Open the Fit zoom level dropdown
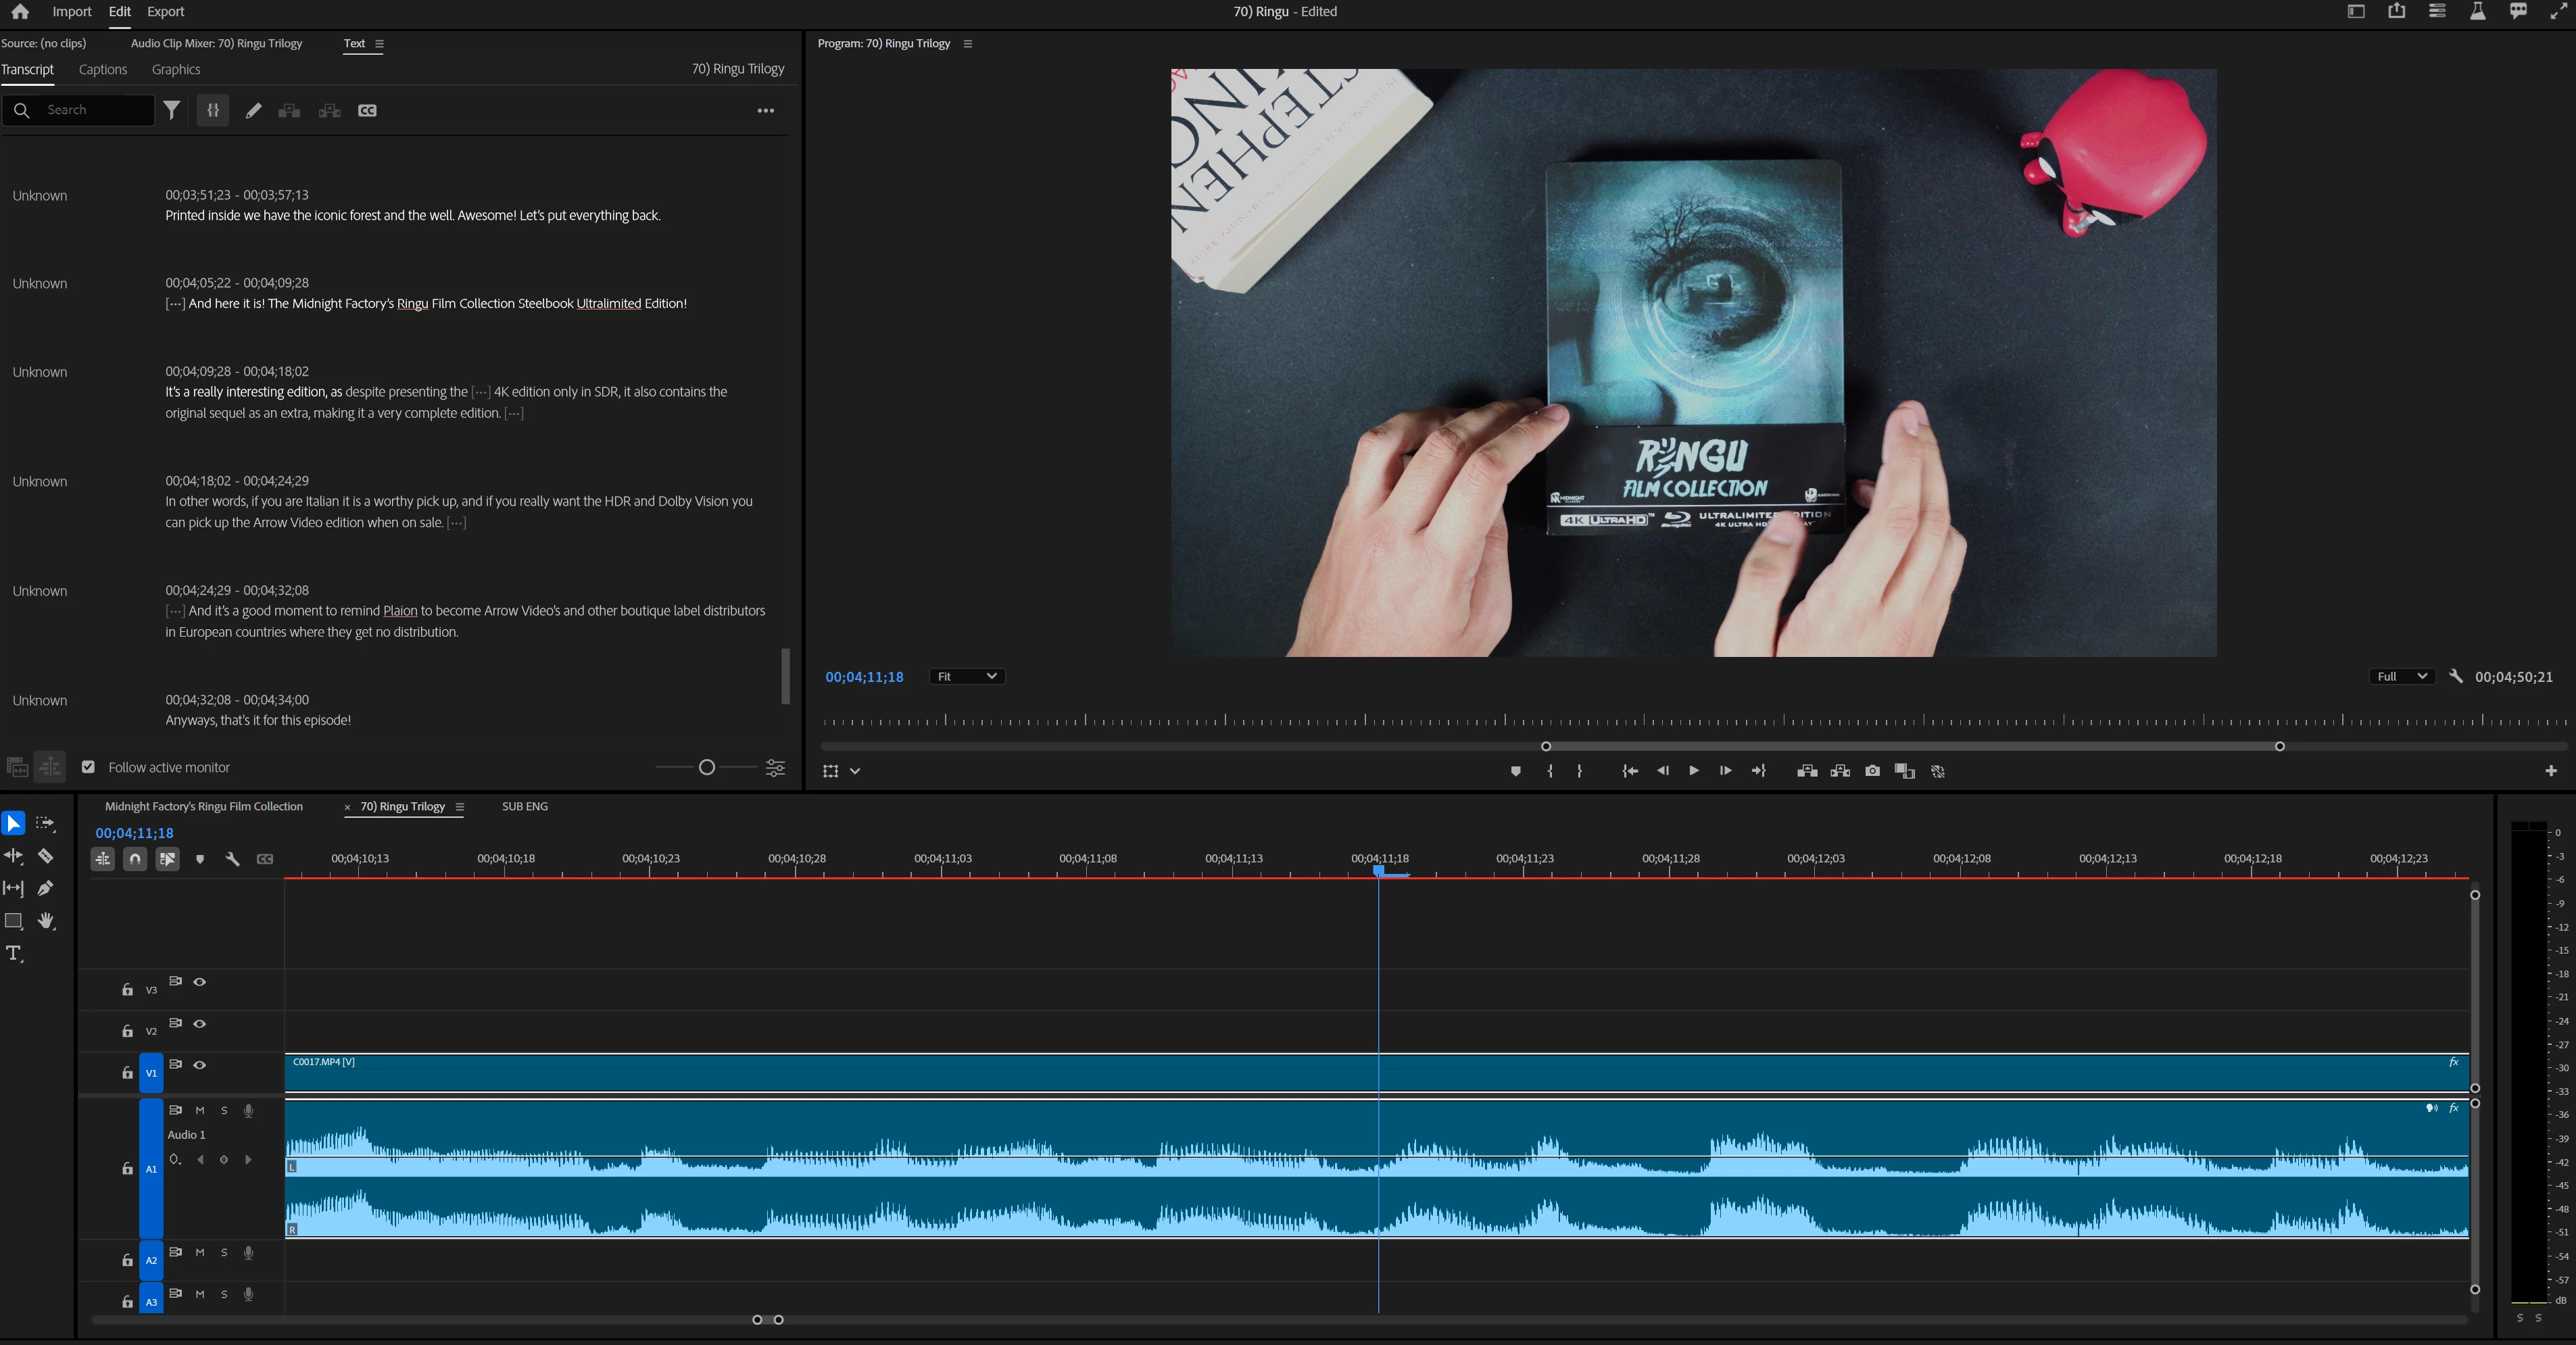2576x1345 pixels. [966, 677]
